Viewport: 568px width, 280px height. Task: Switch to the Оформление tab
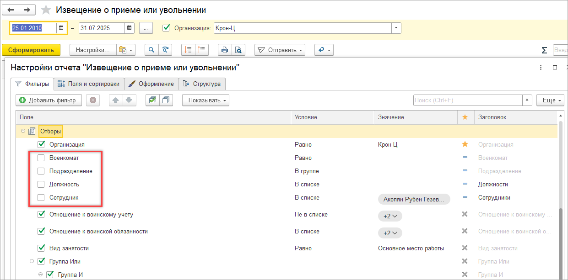pyautogui.click(x=151, y=84)
